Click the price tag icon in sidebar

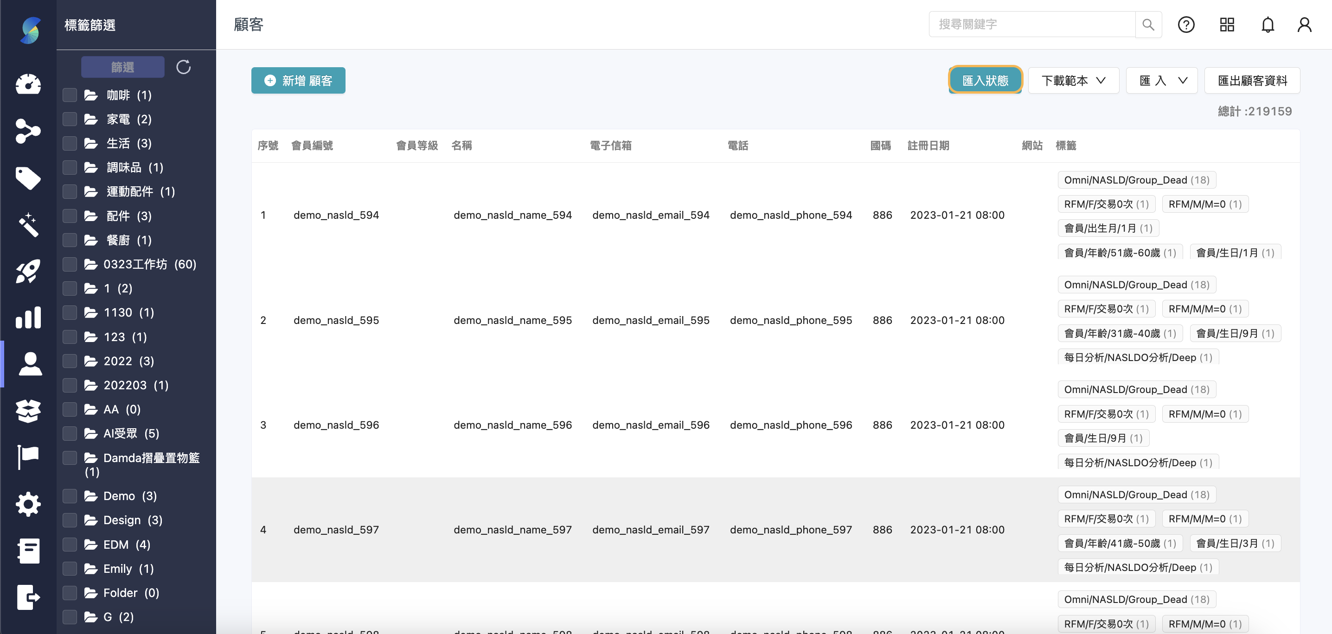28,178
